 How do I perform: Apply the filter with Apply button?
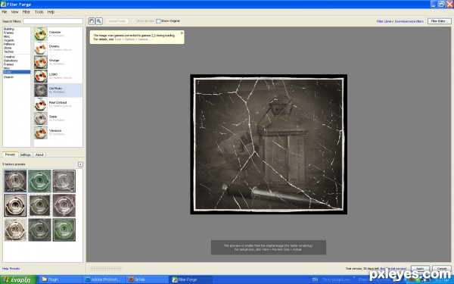420,269
